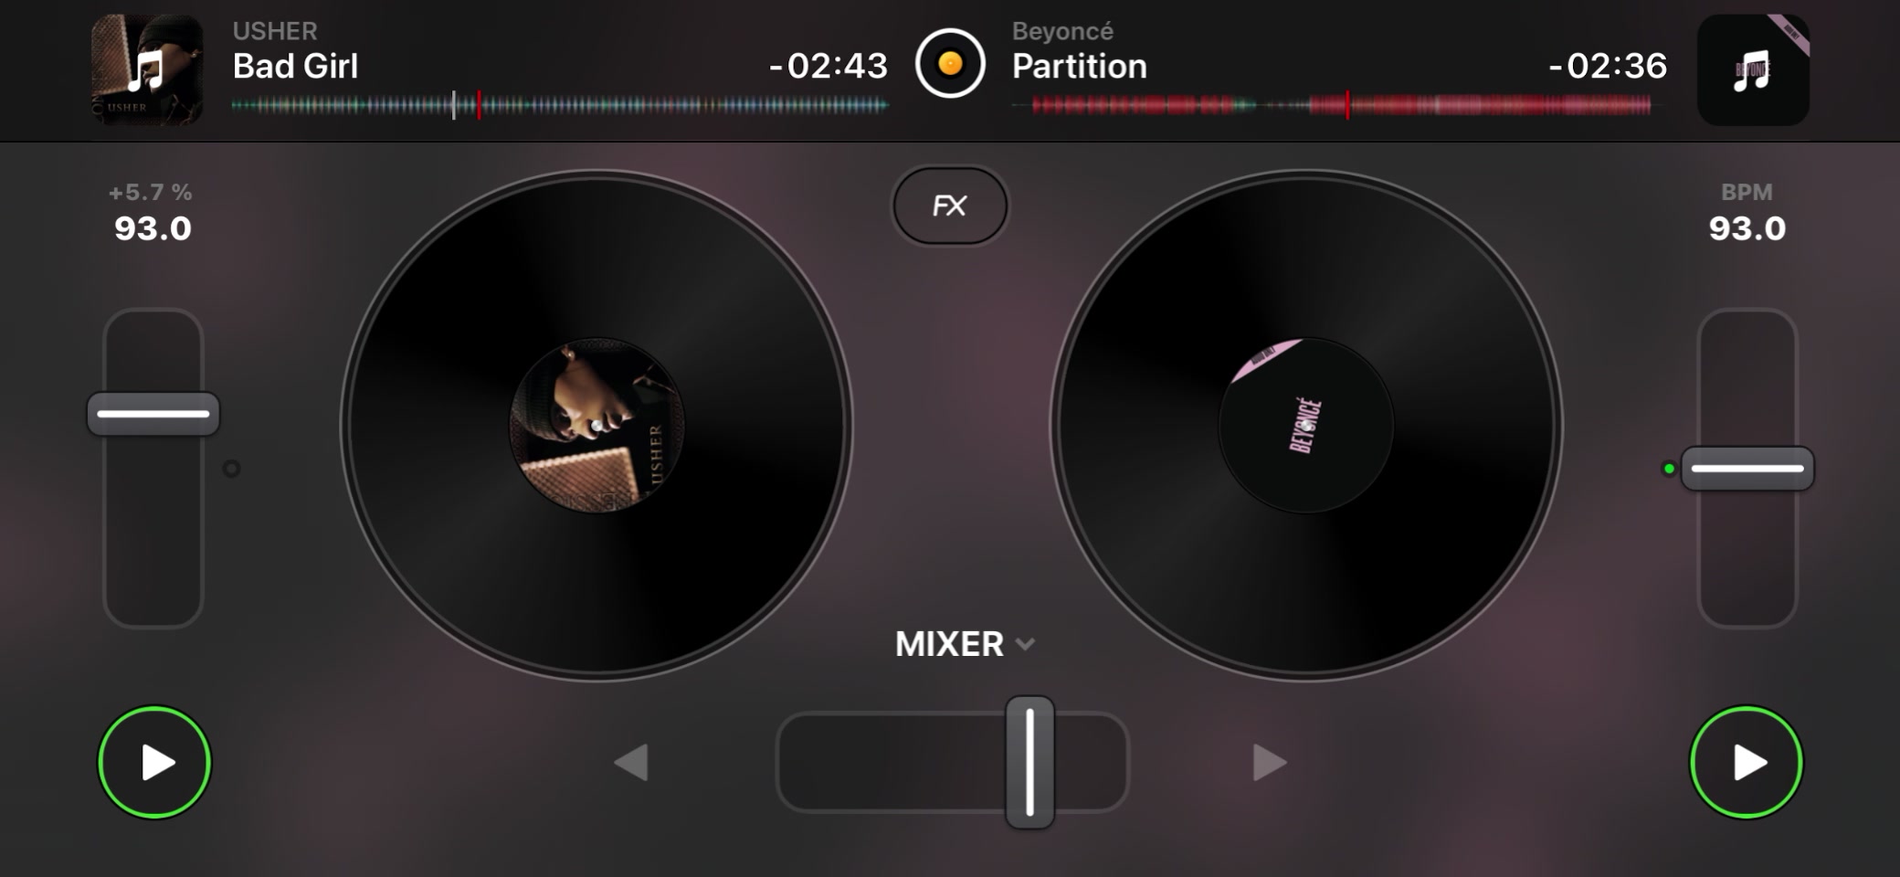
Task: Touch the right turntable with Beyoncé label
Action: pos(1306,426)
